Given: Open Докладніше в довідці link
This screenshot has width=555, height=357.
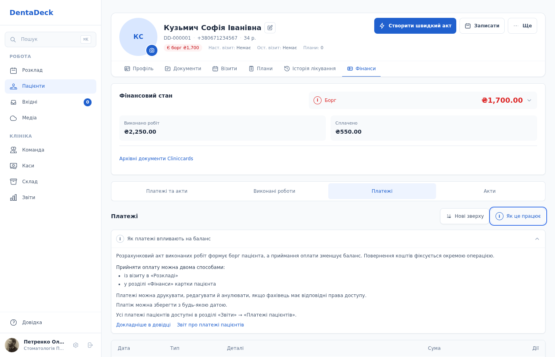Looking at the screenshot, I should 143,325.
